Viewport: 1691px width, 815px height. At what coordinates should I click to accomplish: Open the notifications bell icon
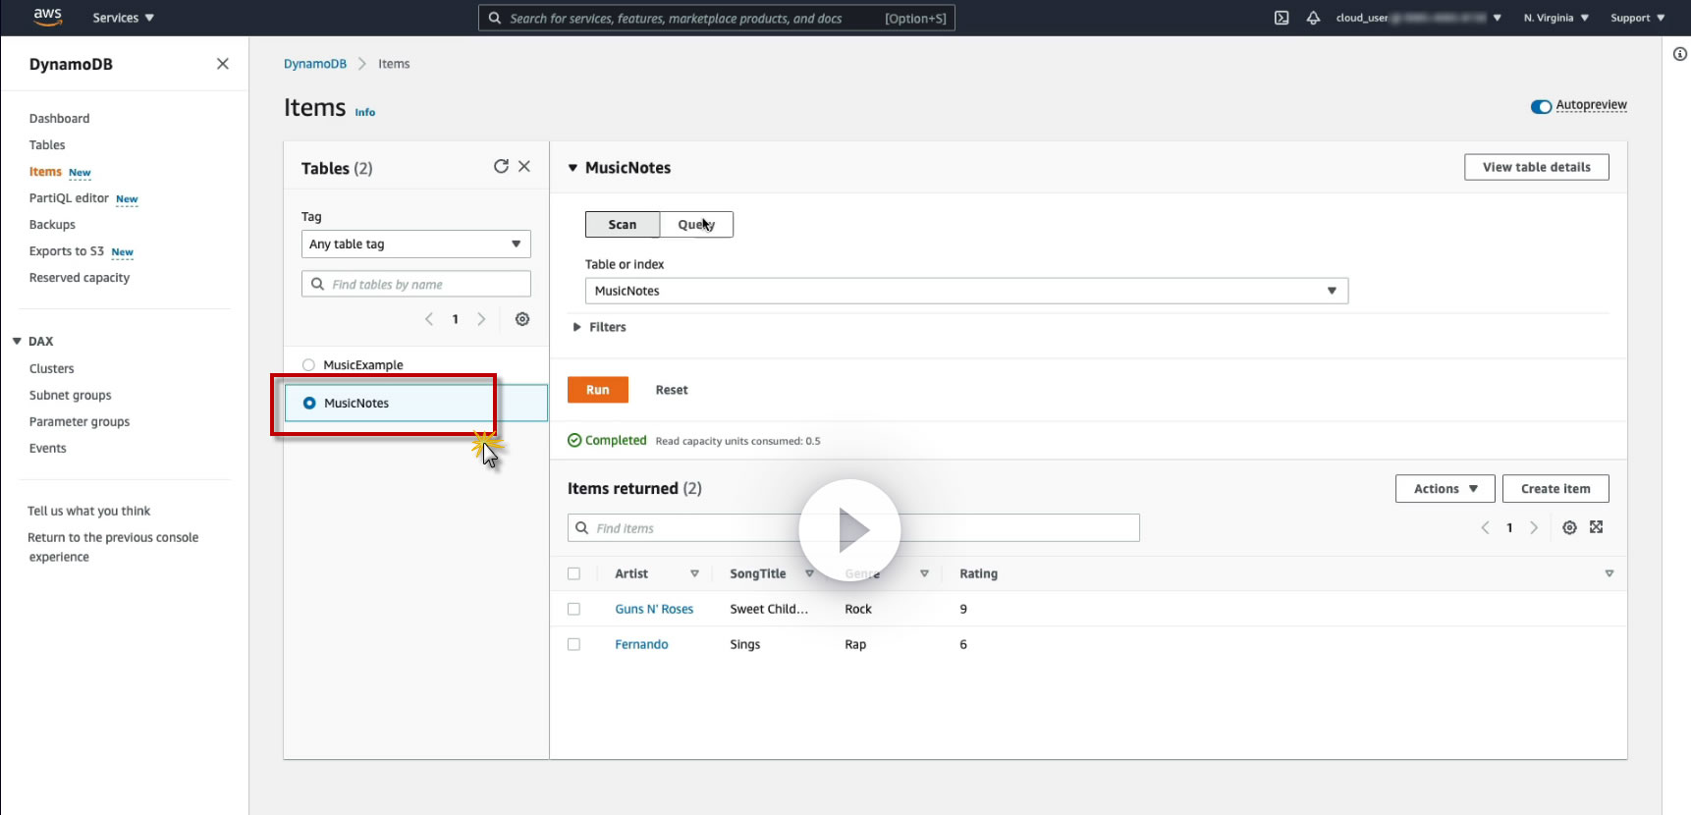click(1313, 18)
